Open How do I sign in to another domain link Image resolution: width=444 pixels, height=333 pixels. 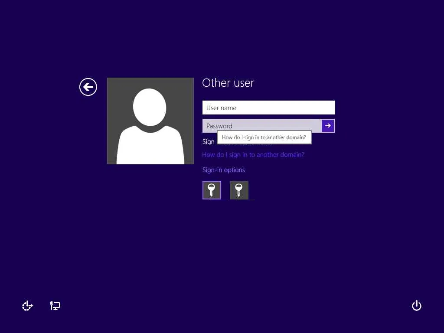click(253, 155)
